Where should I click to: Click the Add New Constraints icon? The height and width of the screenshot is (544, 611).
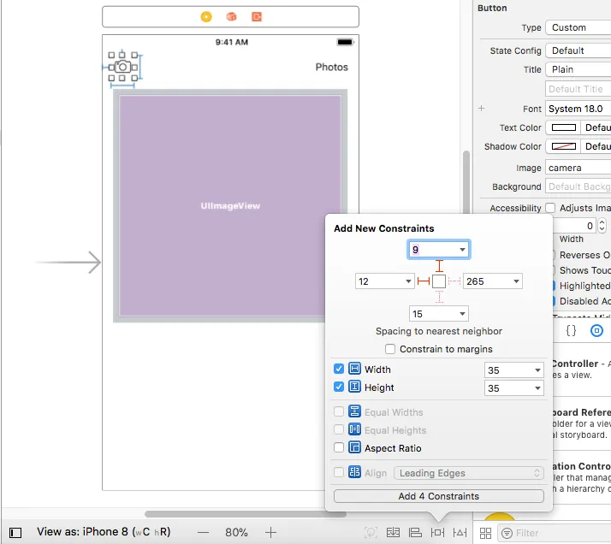pyautogui.click(x=437, y=532)
